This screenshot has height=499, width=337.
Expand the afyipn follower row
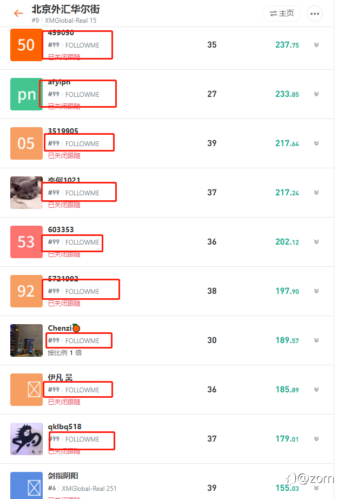[316, 94]
